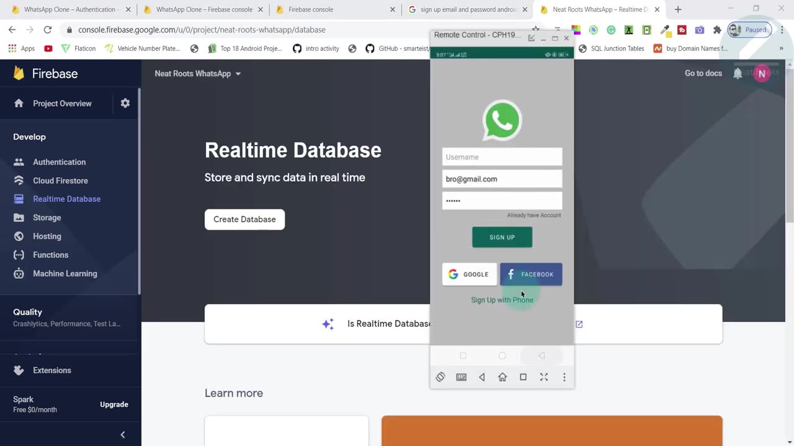Click the Sign Up with Phone link
This screenshot has height=446, width=794.
(502, 300)
